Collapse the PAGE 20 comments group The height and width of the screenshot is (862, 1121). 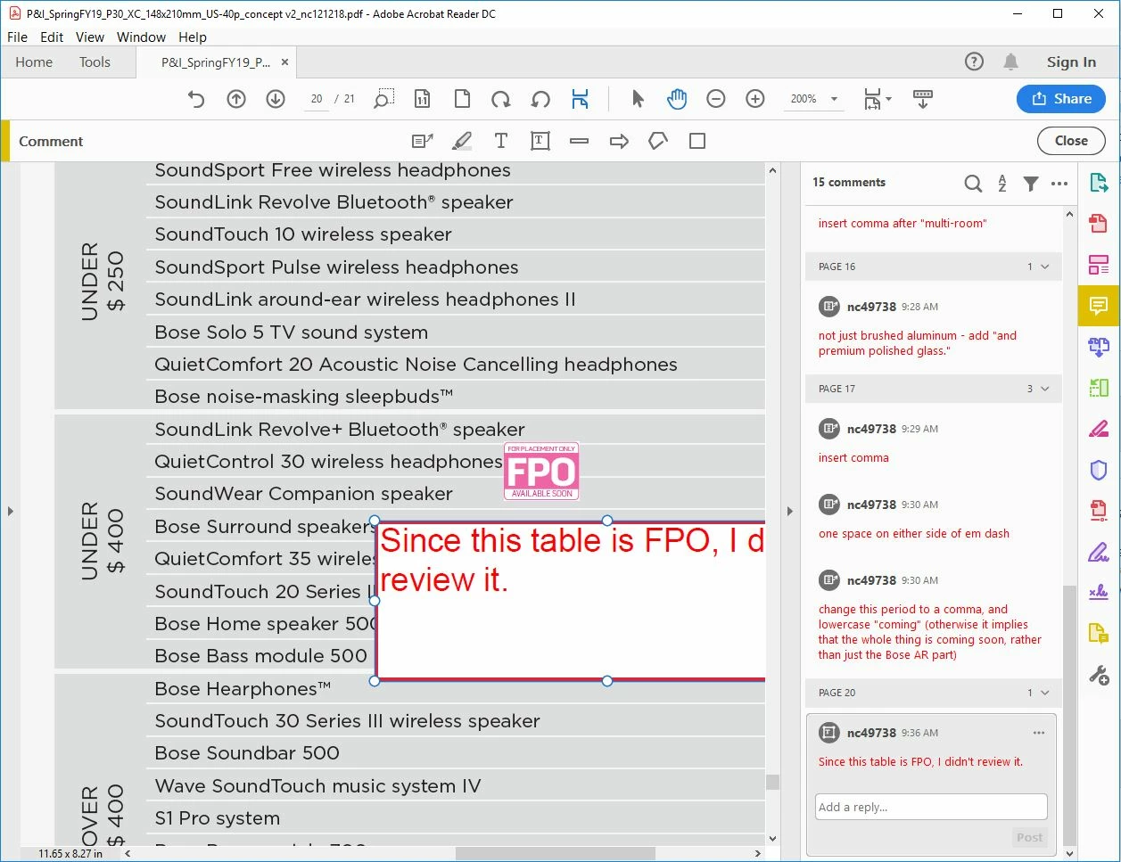tap(1045, 693)
